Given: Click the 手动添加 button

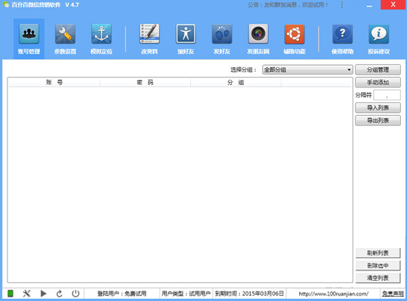Looking at the screenshot, I should point(378,83).
